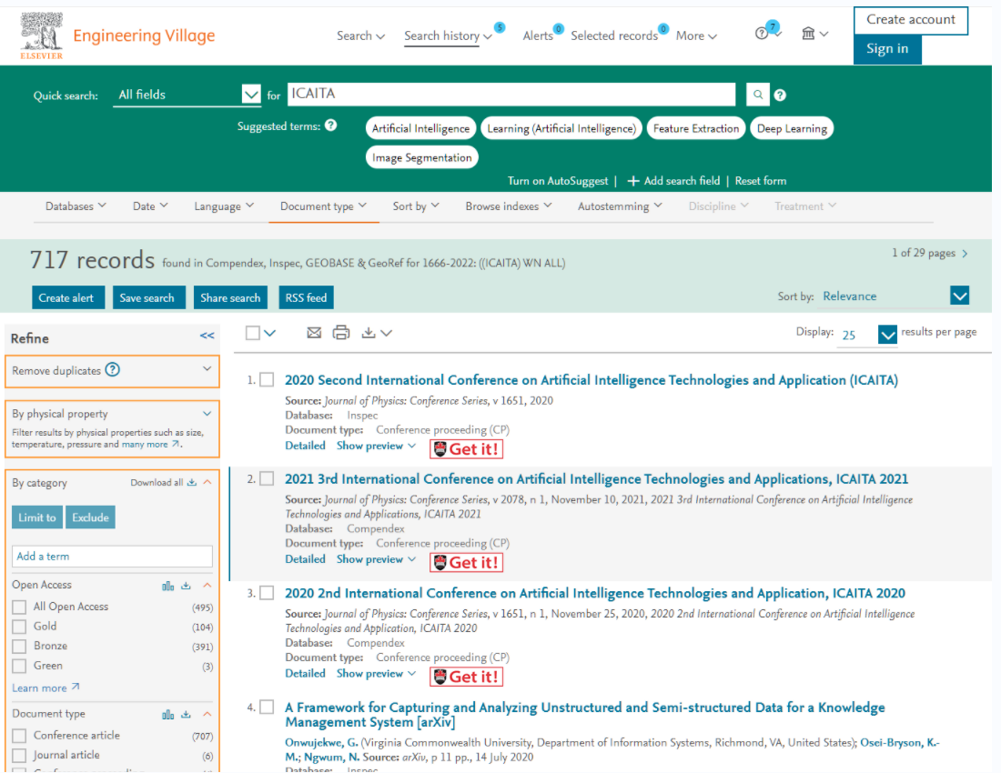
Task: Click the Share search button
Action: coord(230,298)
